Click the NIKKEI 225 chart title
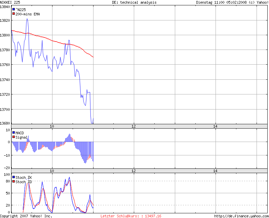The image size is (269, 218). [x=10, y=2]
